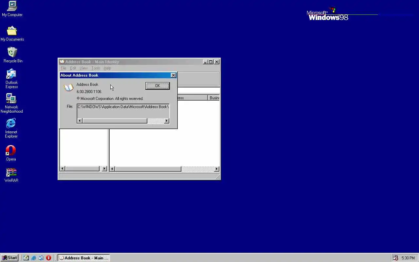Open the View menu in Address Book
The height and width of the screenshot is (262, 419).
(83, 68)
